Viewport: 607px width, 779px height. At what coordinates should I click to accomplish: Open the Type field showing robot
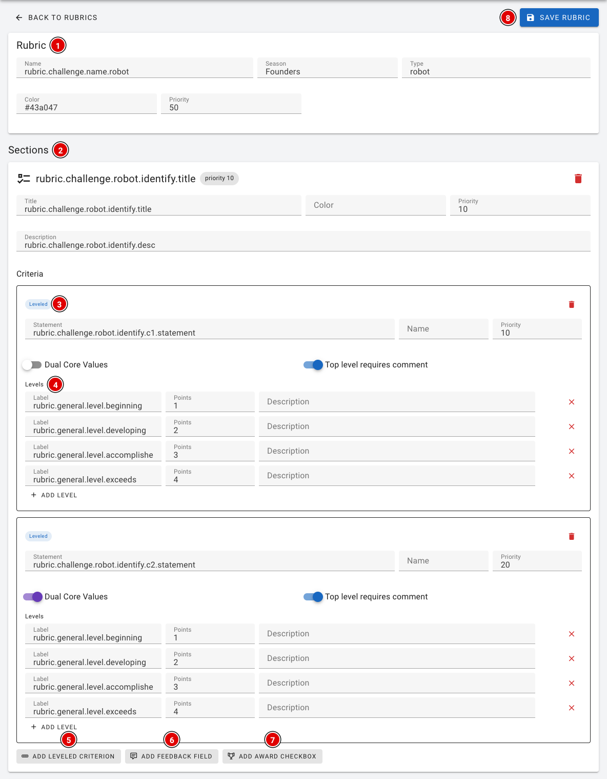[496, 68]
